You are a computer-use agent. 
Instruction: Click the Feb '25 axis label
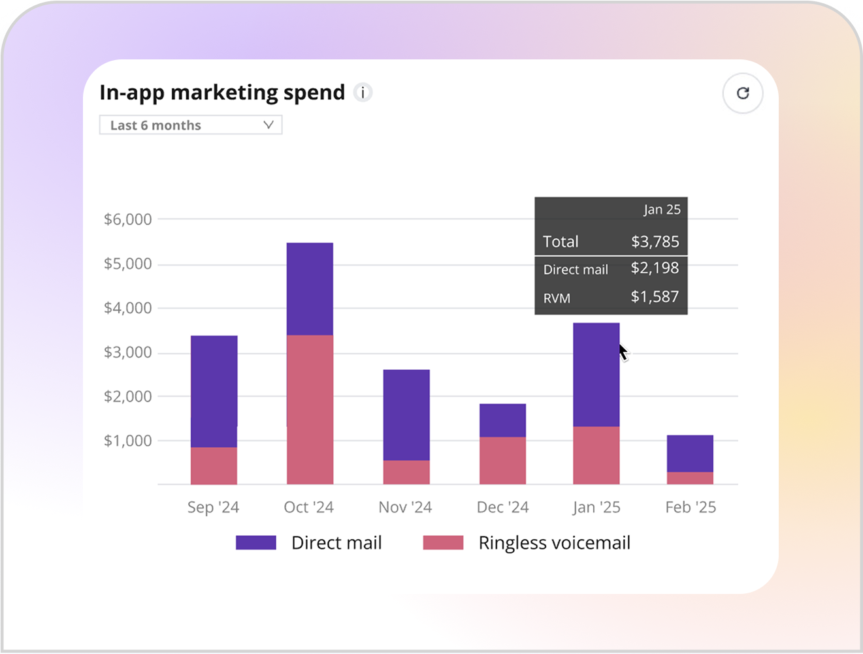[x=691, y=507]
